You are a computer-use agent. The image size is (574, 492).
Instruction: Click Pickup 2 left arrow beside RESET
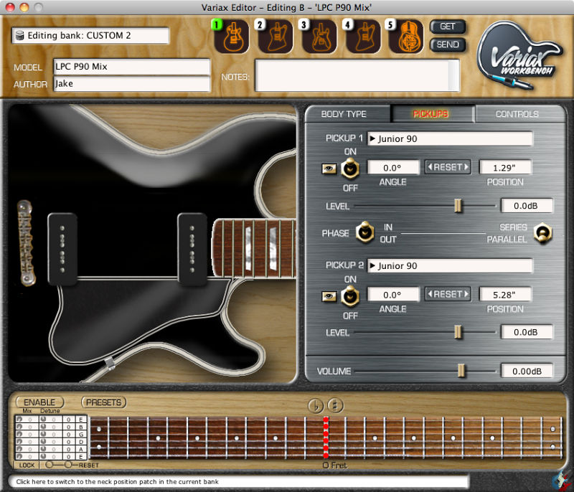[430, 294]
